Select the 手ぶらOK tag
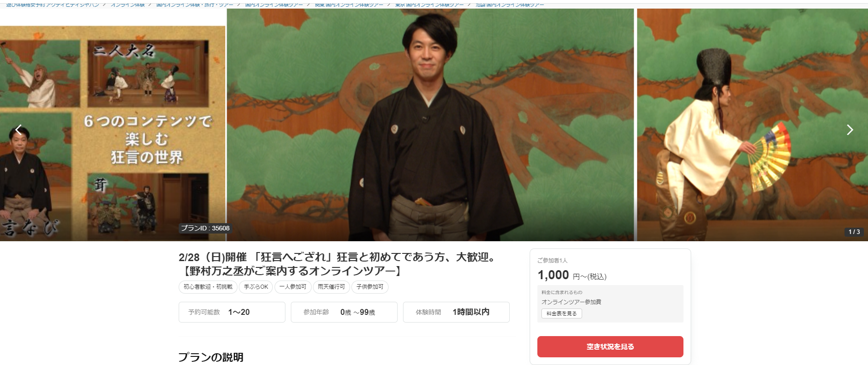The image size is (868, 365). click(x=256, y=287)
